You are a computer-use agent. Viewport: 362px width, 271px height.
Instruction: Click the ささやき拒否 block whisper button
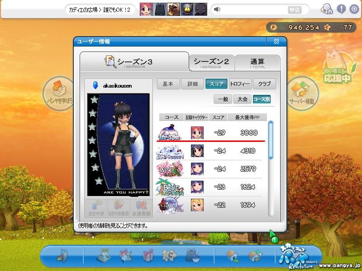(119, 208)
